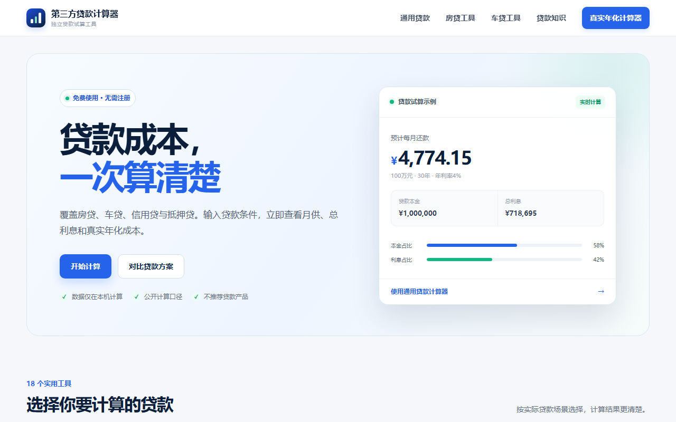
Task: Click the blue headline 一次算清楚
Action: tap(140, 178)
